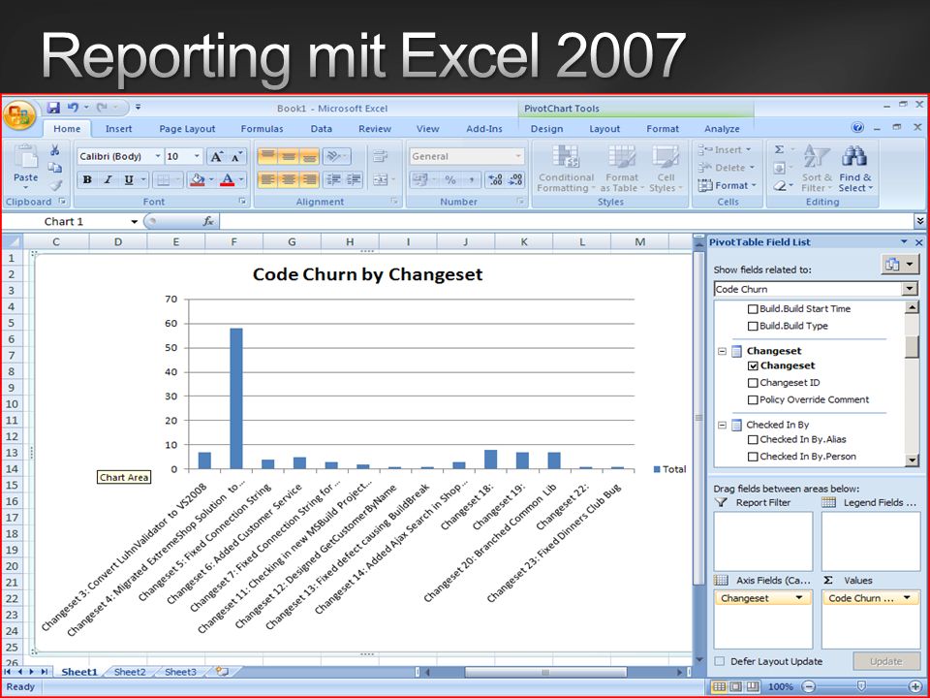
Task: Check the Build.Build Start Time field
Action: pos(753,309)
